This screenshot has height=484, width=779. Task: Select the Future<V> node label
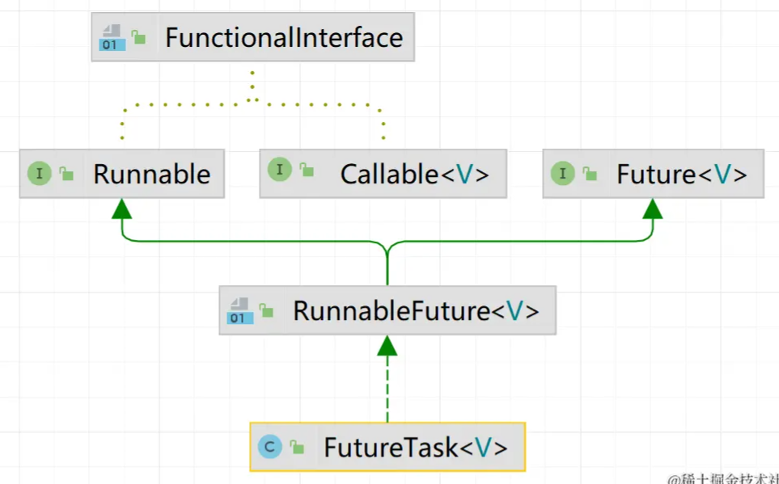click(x=681, y=174)
